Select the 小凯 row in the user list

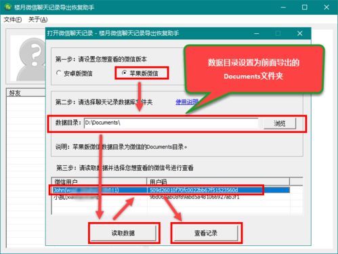[171, 197]
